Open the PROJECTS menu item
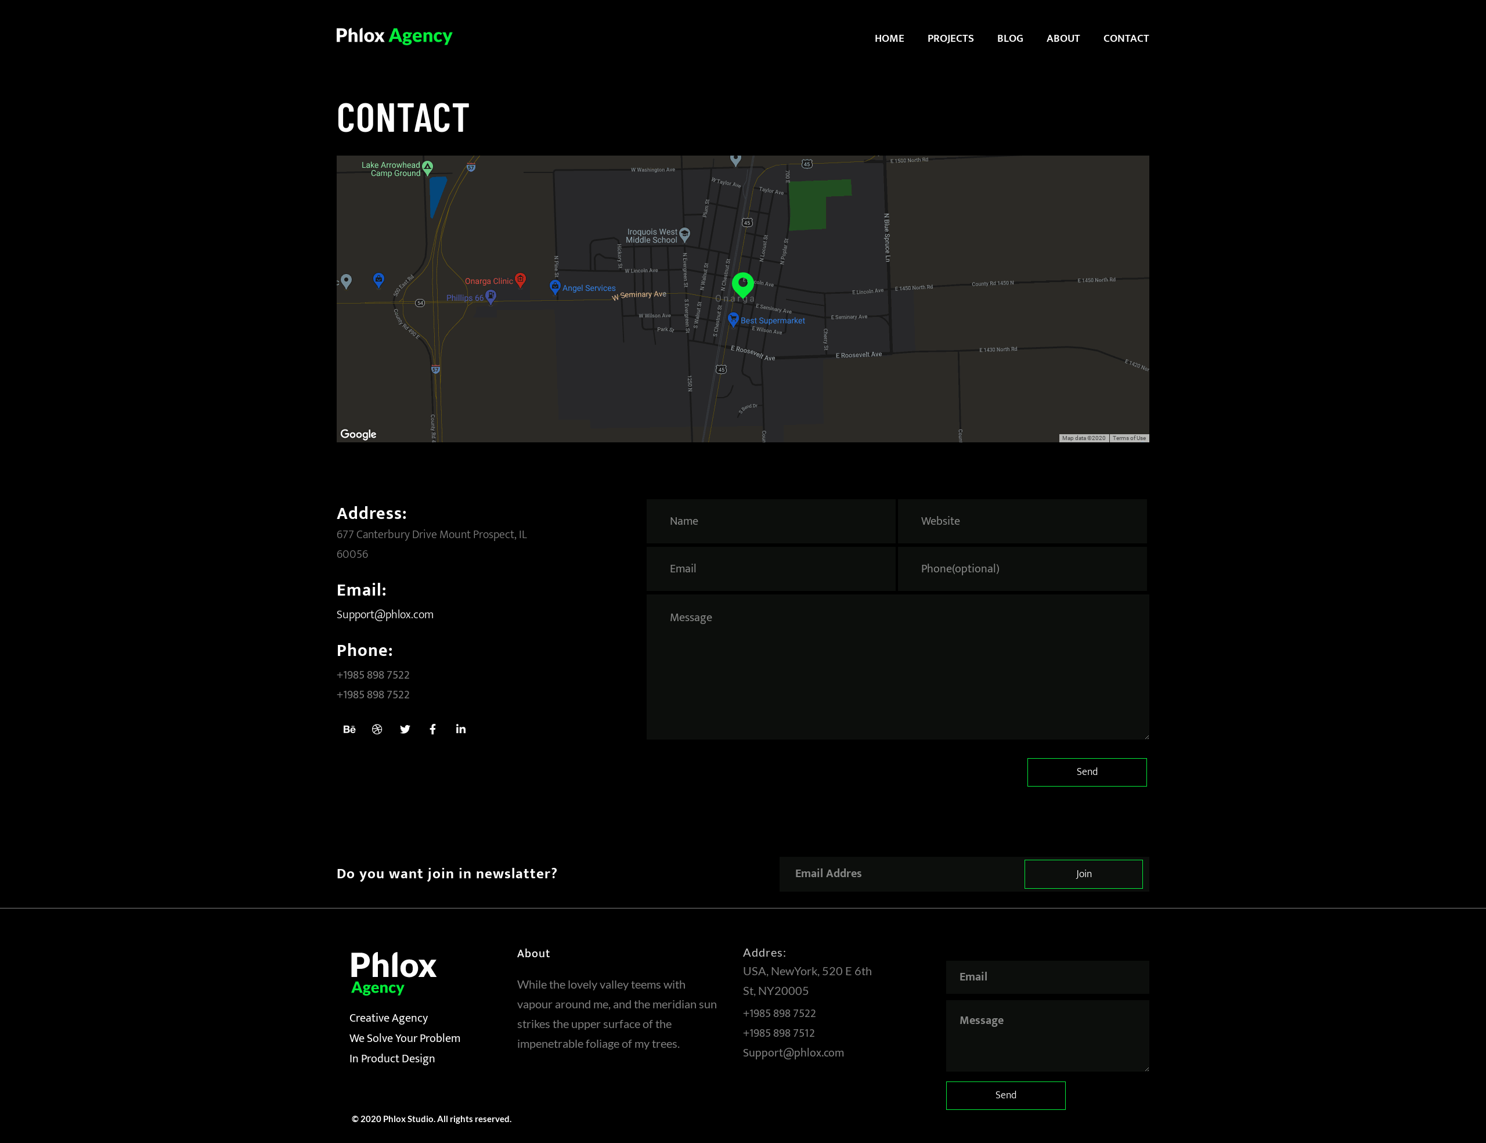The image size is (1486, 1143). pyautogui.click(x=950, y=38)
